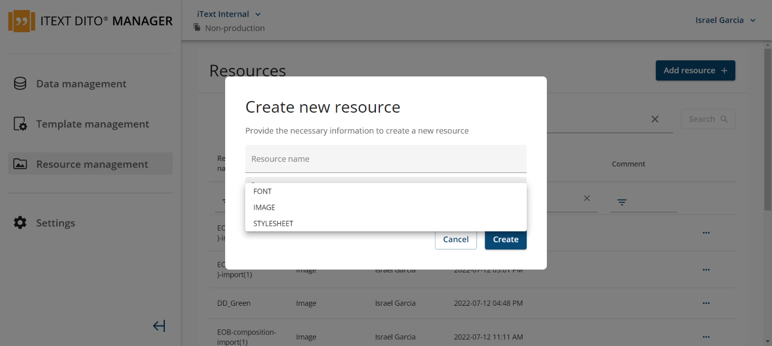Select the Data management sidebar icon

point(20,83)
